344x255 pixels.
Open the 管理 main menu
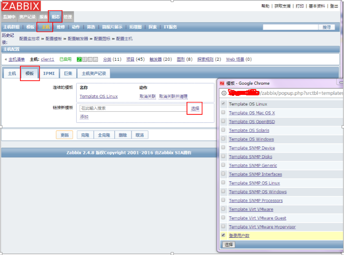(68, 17)
